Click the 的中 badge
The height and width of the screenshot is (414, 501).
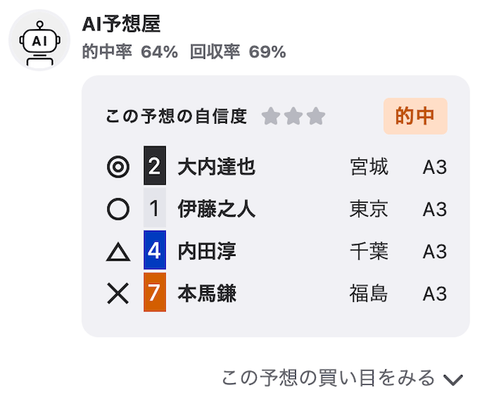click(416, 116)
